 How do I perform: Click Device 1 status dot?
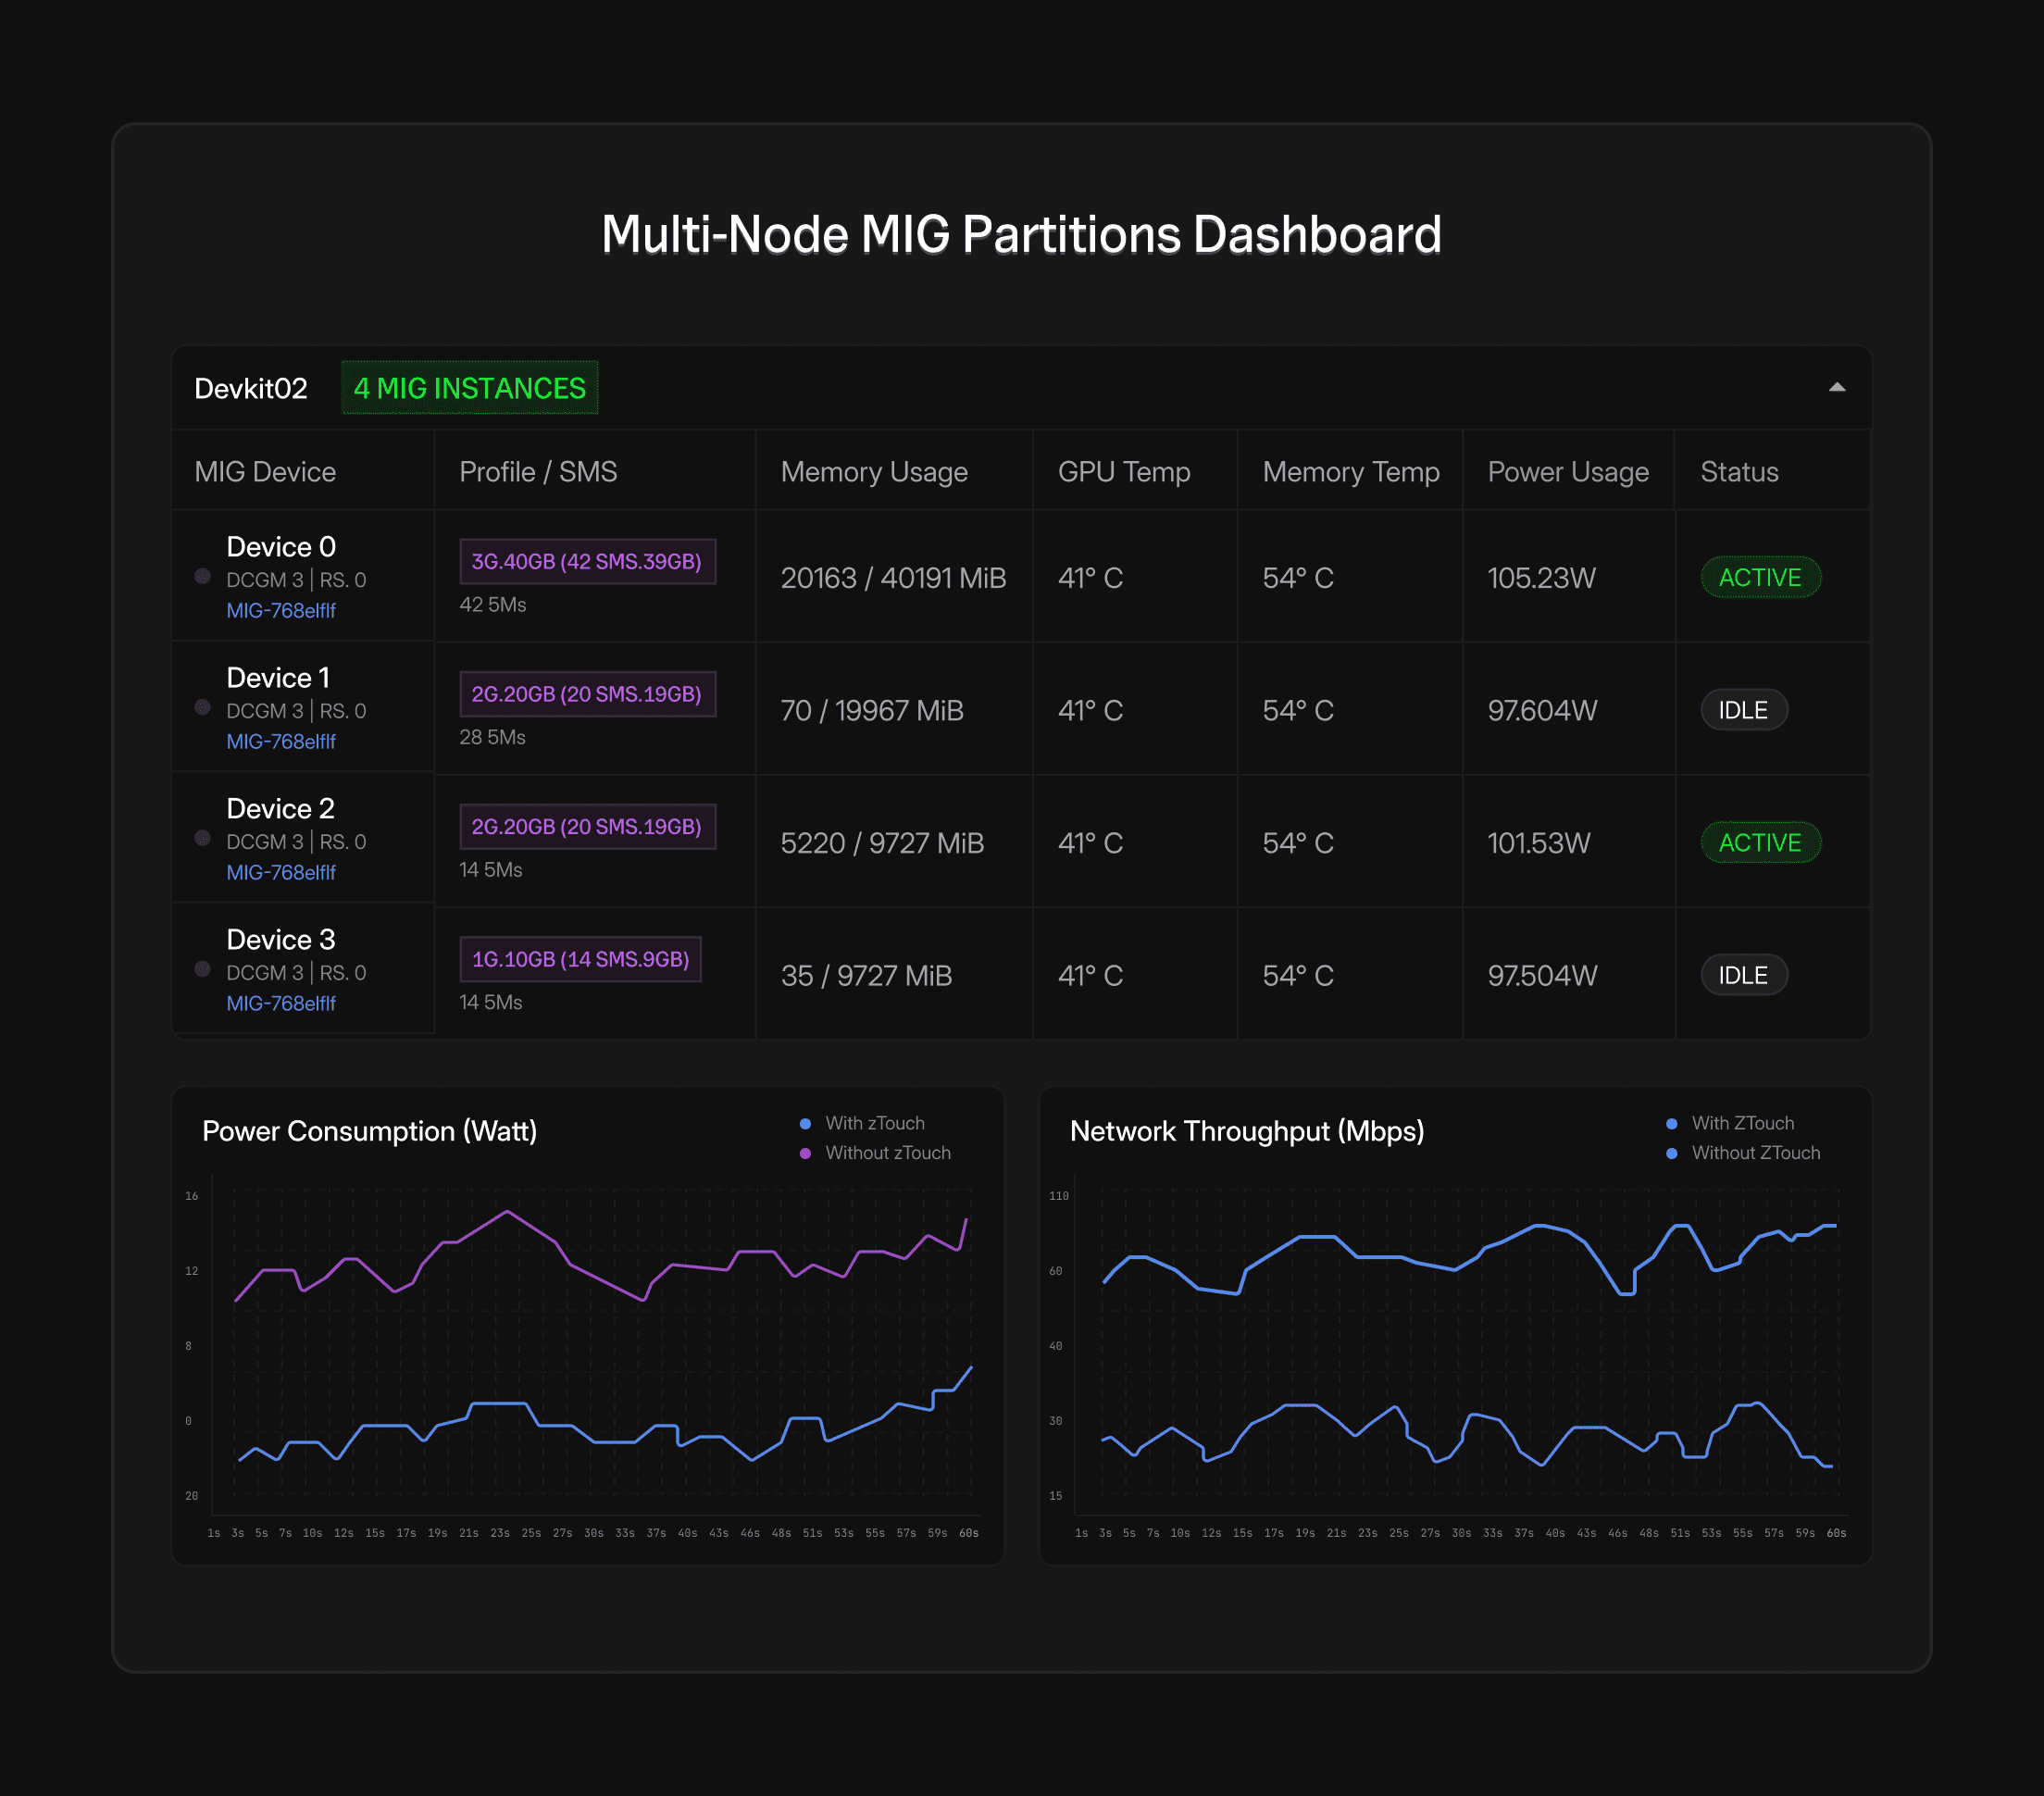[202, 707]
